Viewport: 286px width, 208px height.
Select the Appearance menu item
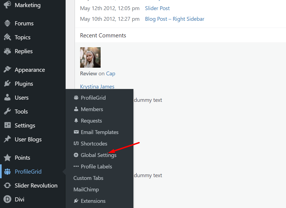(30, 70)
